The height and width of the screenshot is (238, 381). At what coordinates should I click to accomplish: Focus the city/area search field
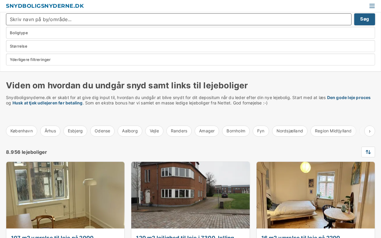(x=179, y=19)
